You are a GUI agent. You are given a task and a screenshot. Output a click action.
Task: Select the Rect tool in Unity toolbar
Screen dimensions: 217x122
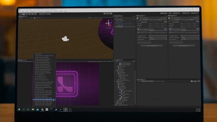33,14
